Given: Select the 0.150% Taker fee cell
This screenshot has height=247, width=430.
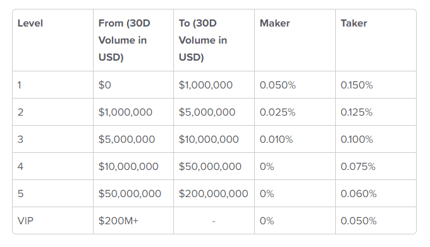Looking at the screenshot, I should (357, 85).
